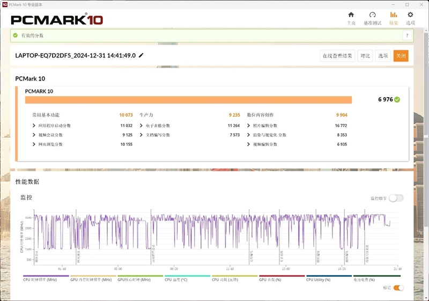
Task: Select the Results bar-chart icon (结果)
Action: [394, 15]
